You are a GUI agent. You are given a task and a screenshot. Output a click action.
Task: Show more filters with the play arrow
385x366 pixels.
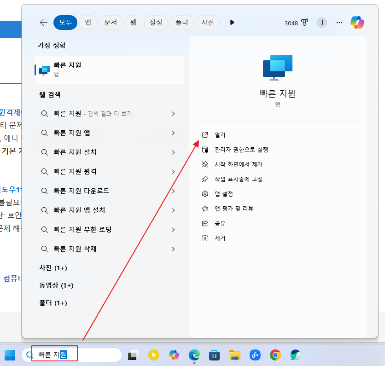click(x=232, y=23)
